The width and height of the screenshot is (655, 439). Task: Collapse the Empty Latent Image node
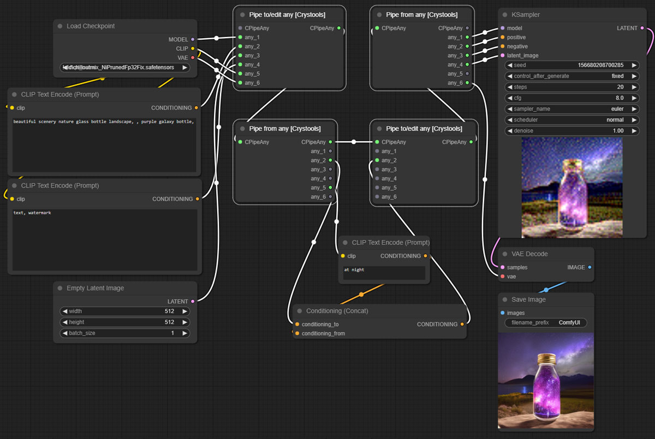(60, 288)
